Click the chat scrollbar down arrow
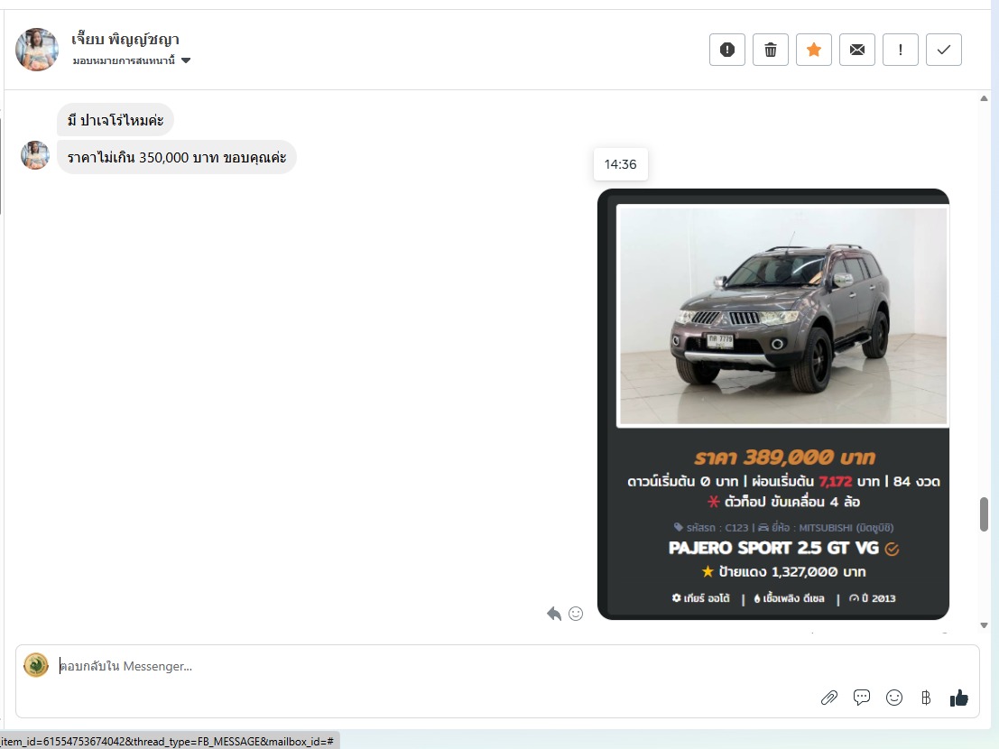Image resolution: width=999 pixels, height=749 pixels. point(984,625)
